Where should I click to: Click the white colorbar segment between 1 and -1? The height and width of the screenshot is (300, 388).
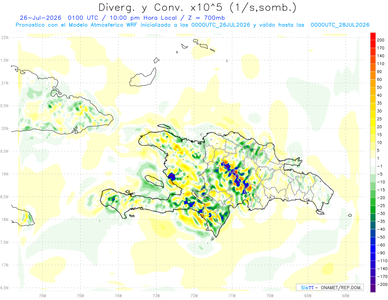pos(373,162)
